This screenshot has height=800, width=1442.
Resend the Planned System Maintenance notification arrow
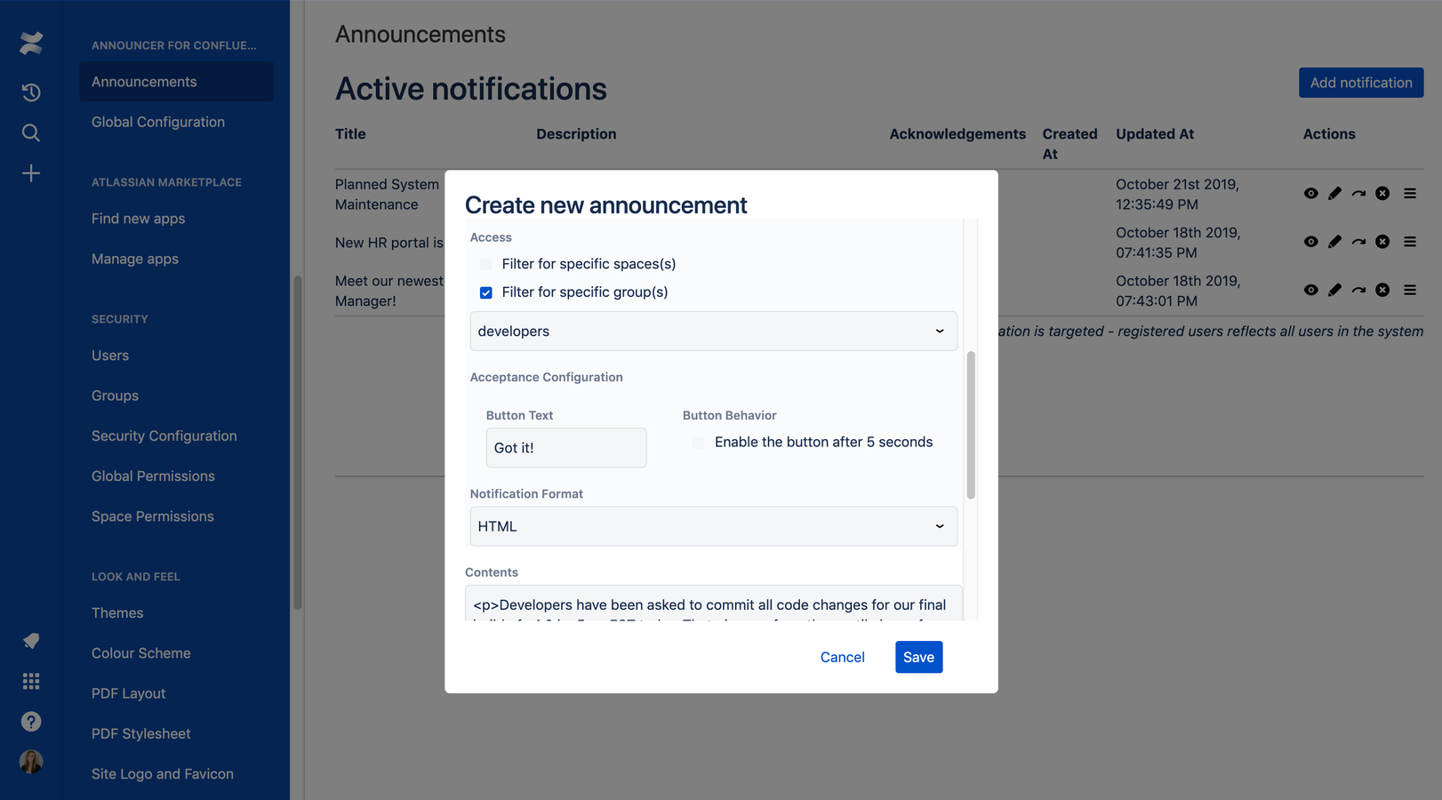point(1358,193)
